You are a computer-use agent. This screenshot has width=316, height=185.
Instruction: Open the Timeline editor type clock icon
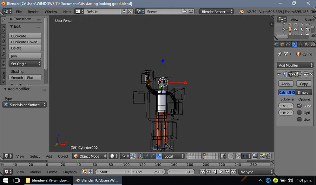[8, 172]
